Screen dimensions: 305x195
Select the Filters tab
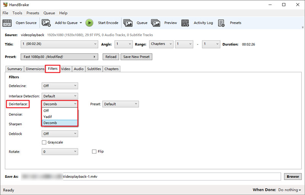tap(53, 69)
